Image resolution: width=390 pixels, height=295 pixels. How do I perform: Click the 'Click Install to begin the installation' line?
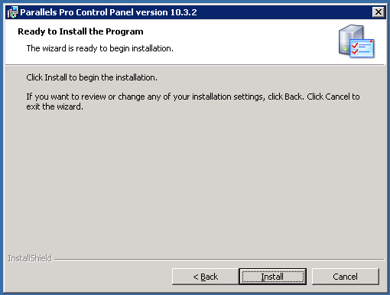[92, 77]
